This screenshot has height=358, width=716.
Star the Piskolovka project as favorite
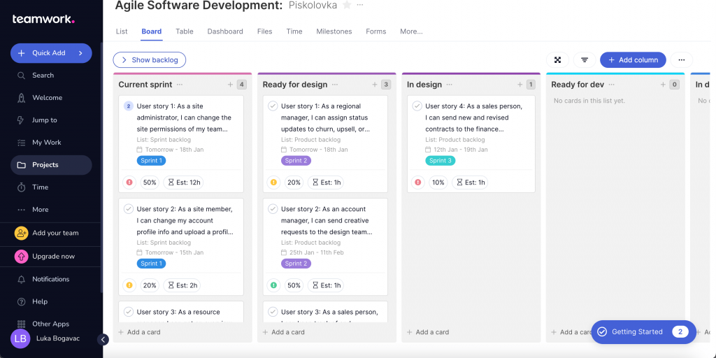[x=345, y=6]
